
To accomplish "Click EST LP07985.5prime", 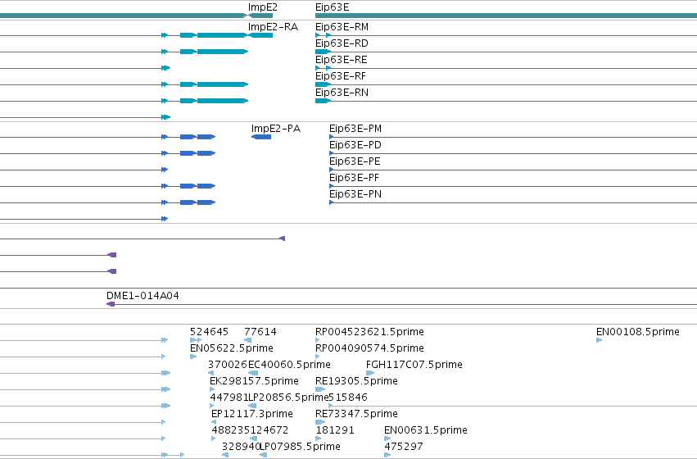I will point(300,447).
